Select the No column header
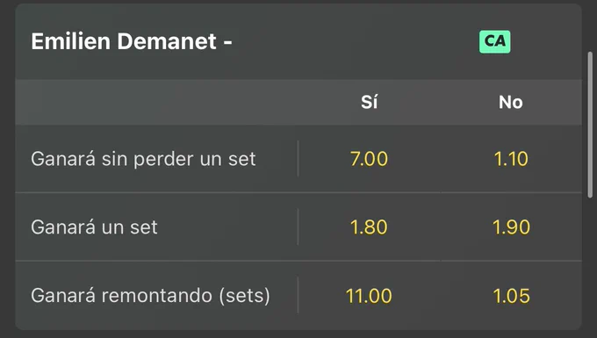Viewport: 597px width, 338px height. [x=511, y=102]
